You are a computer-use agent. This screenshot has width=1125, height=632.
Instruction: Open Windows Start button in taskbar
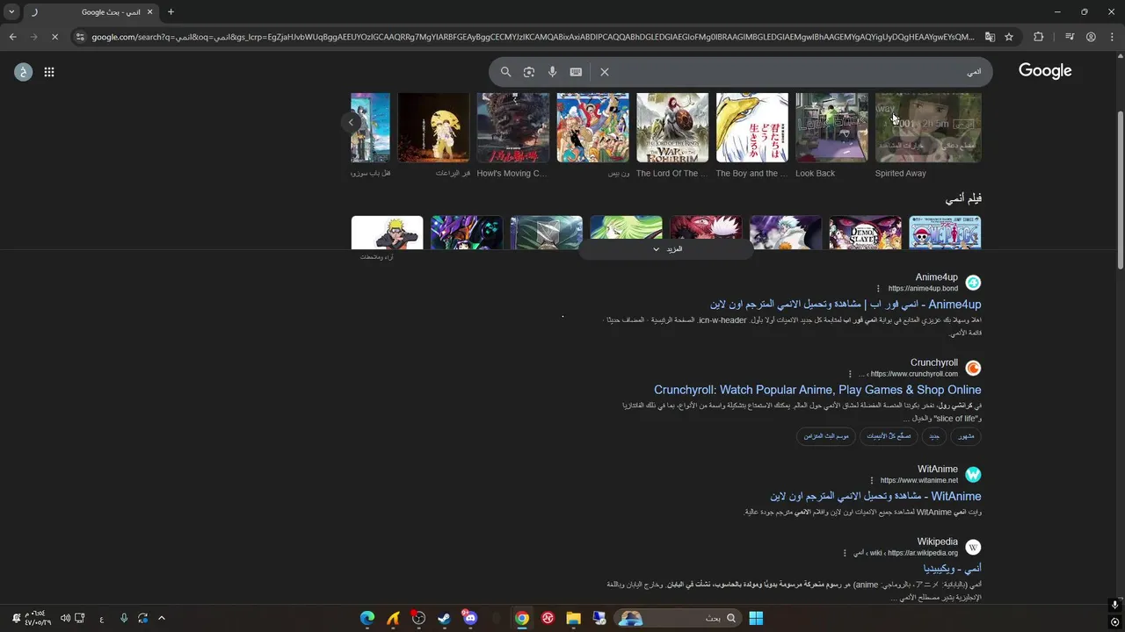[x=756, y=618]
